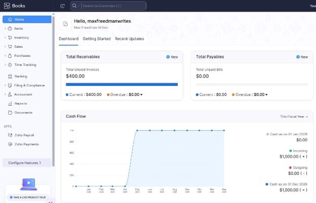Click the Time Tracking clock icon
Viewport: 316px width, 203px height.
click(10, 65)
